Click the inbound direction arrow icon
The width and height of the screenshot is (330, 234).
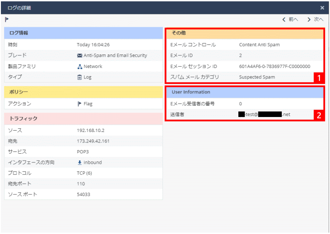click(80, 162)
